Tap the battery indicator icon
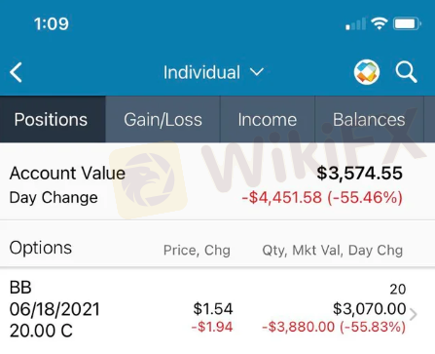This screenshot has width=435, height=354. click(407, 23)
